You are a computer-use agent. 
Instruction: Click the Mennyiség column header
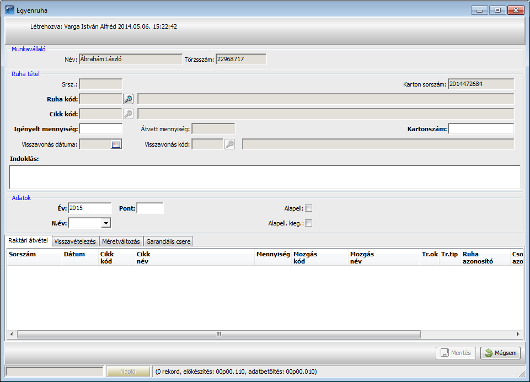273,257
